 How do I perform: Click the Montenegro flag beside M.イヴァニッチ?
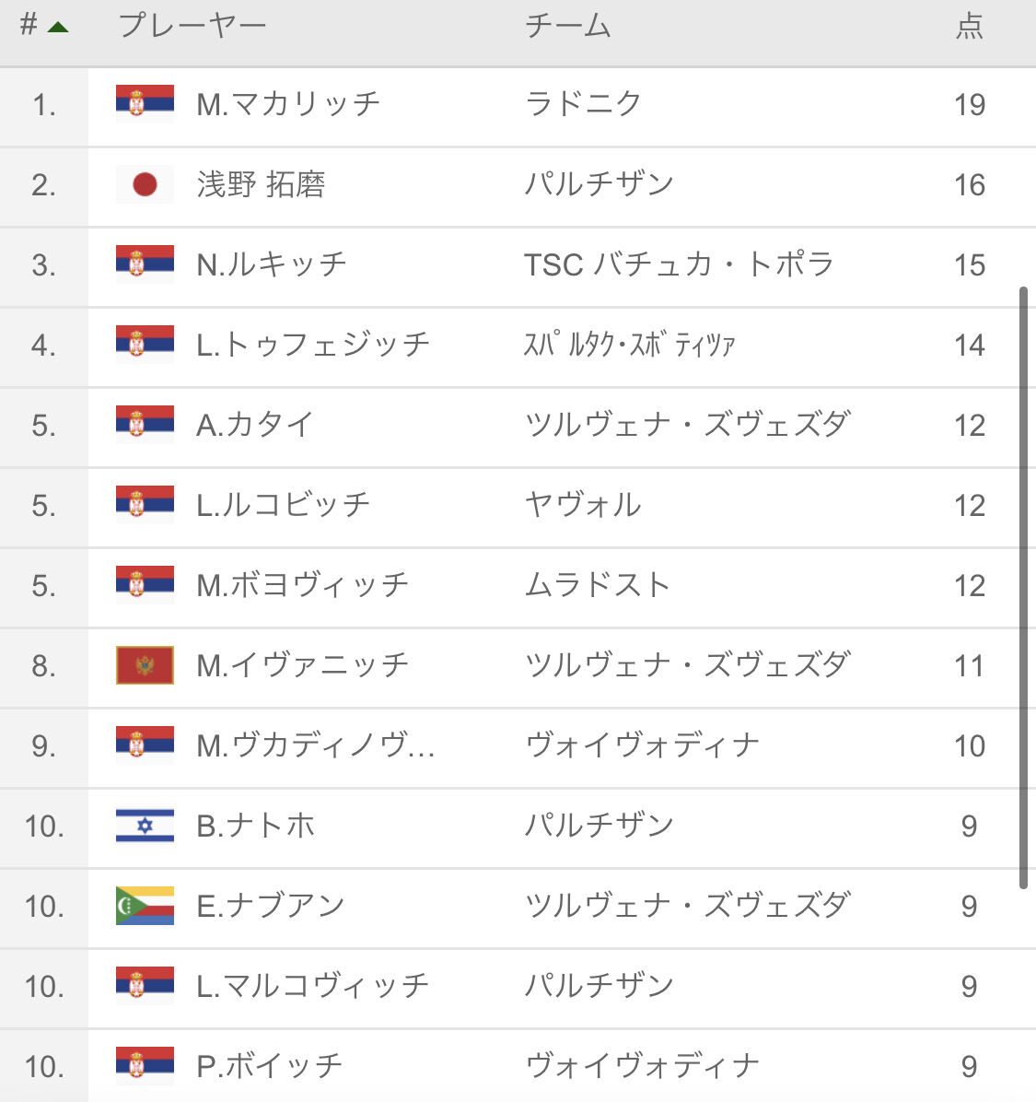tap(145, 665)
